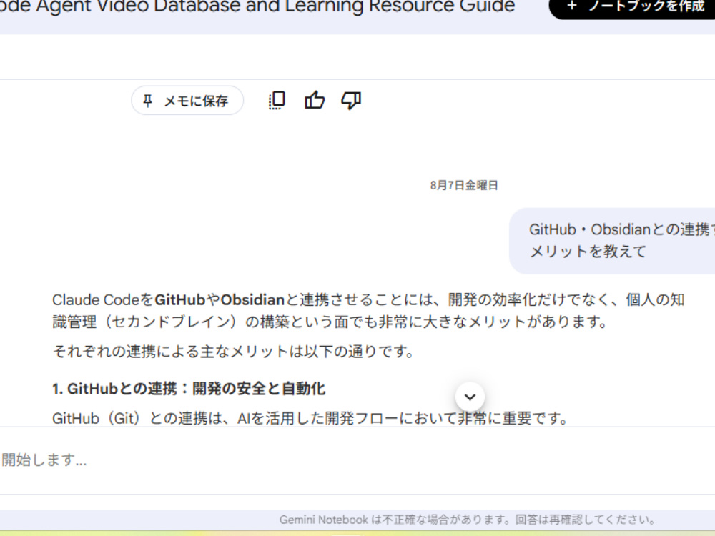Click bold word Obsidian in the response
This screenshot has height=536, width=715.
[252, 300]
